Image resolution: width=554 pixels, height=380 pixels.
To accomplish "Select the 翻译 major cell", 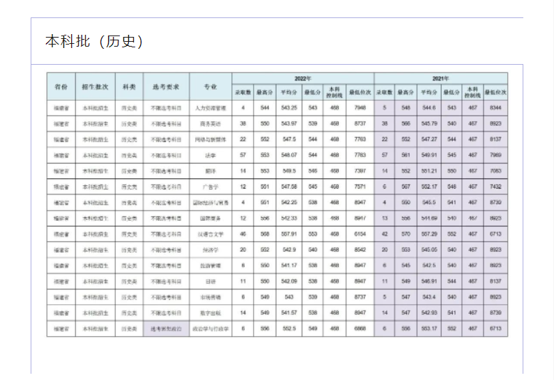I will (x=210, y=171).
